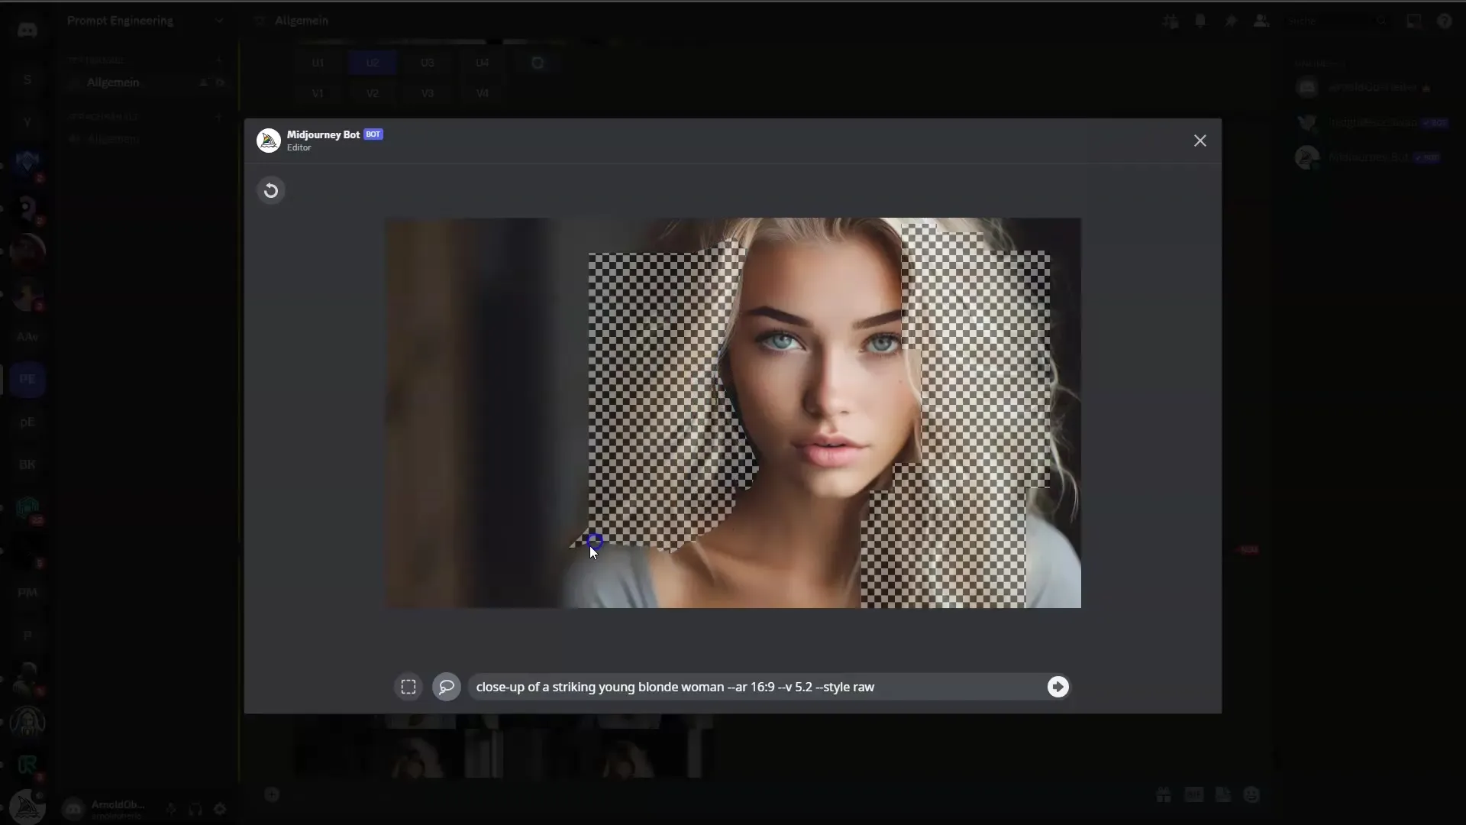
Task: Click into the prompt text field
Action: tap(756, 687)
